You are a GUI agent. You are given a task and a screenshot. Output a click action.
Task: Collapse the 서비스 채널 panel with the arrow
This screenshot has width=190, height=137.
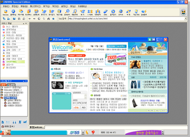(23, 24)
